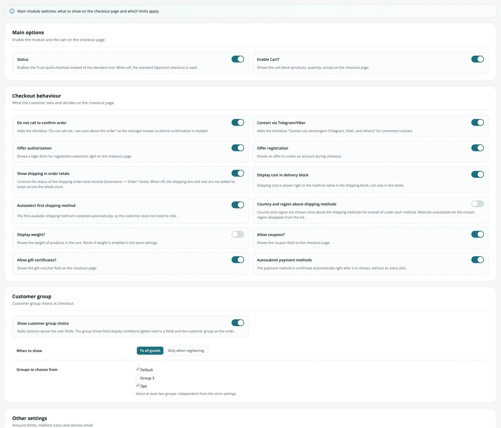Toggle Contact via Telegram/Viber switch
501x428 pixels.
point(478,123)
